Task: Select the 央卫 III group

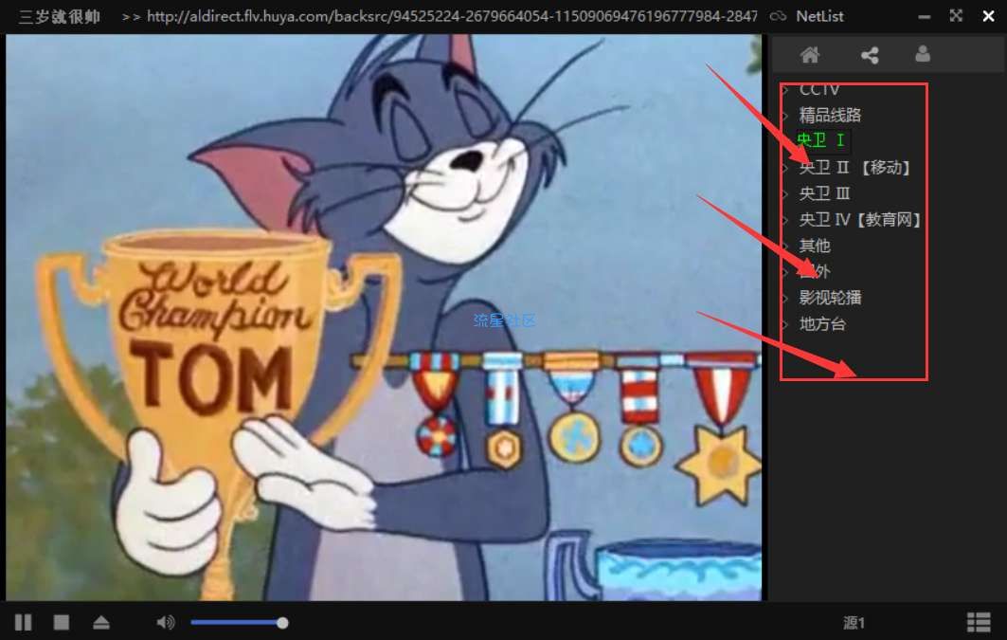Action: (x=824, y=193)
